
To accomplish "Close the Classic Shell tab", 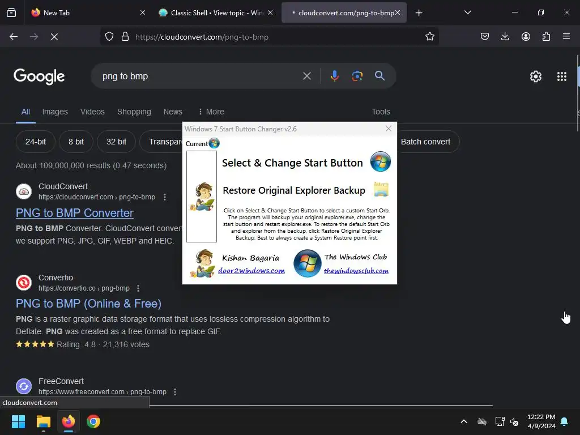I will tap(270, 12).
